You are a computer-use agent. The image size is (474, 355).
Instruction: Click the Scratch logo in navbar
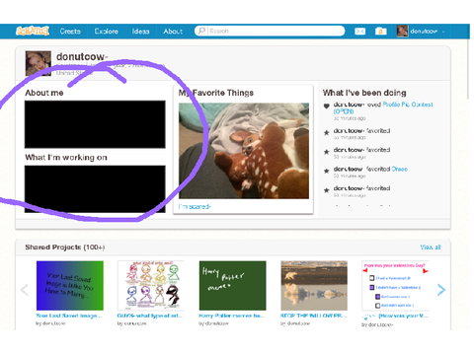[33, 31]
